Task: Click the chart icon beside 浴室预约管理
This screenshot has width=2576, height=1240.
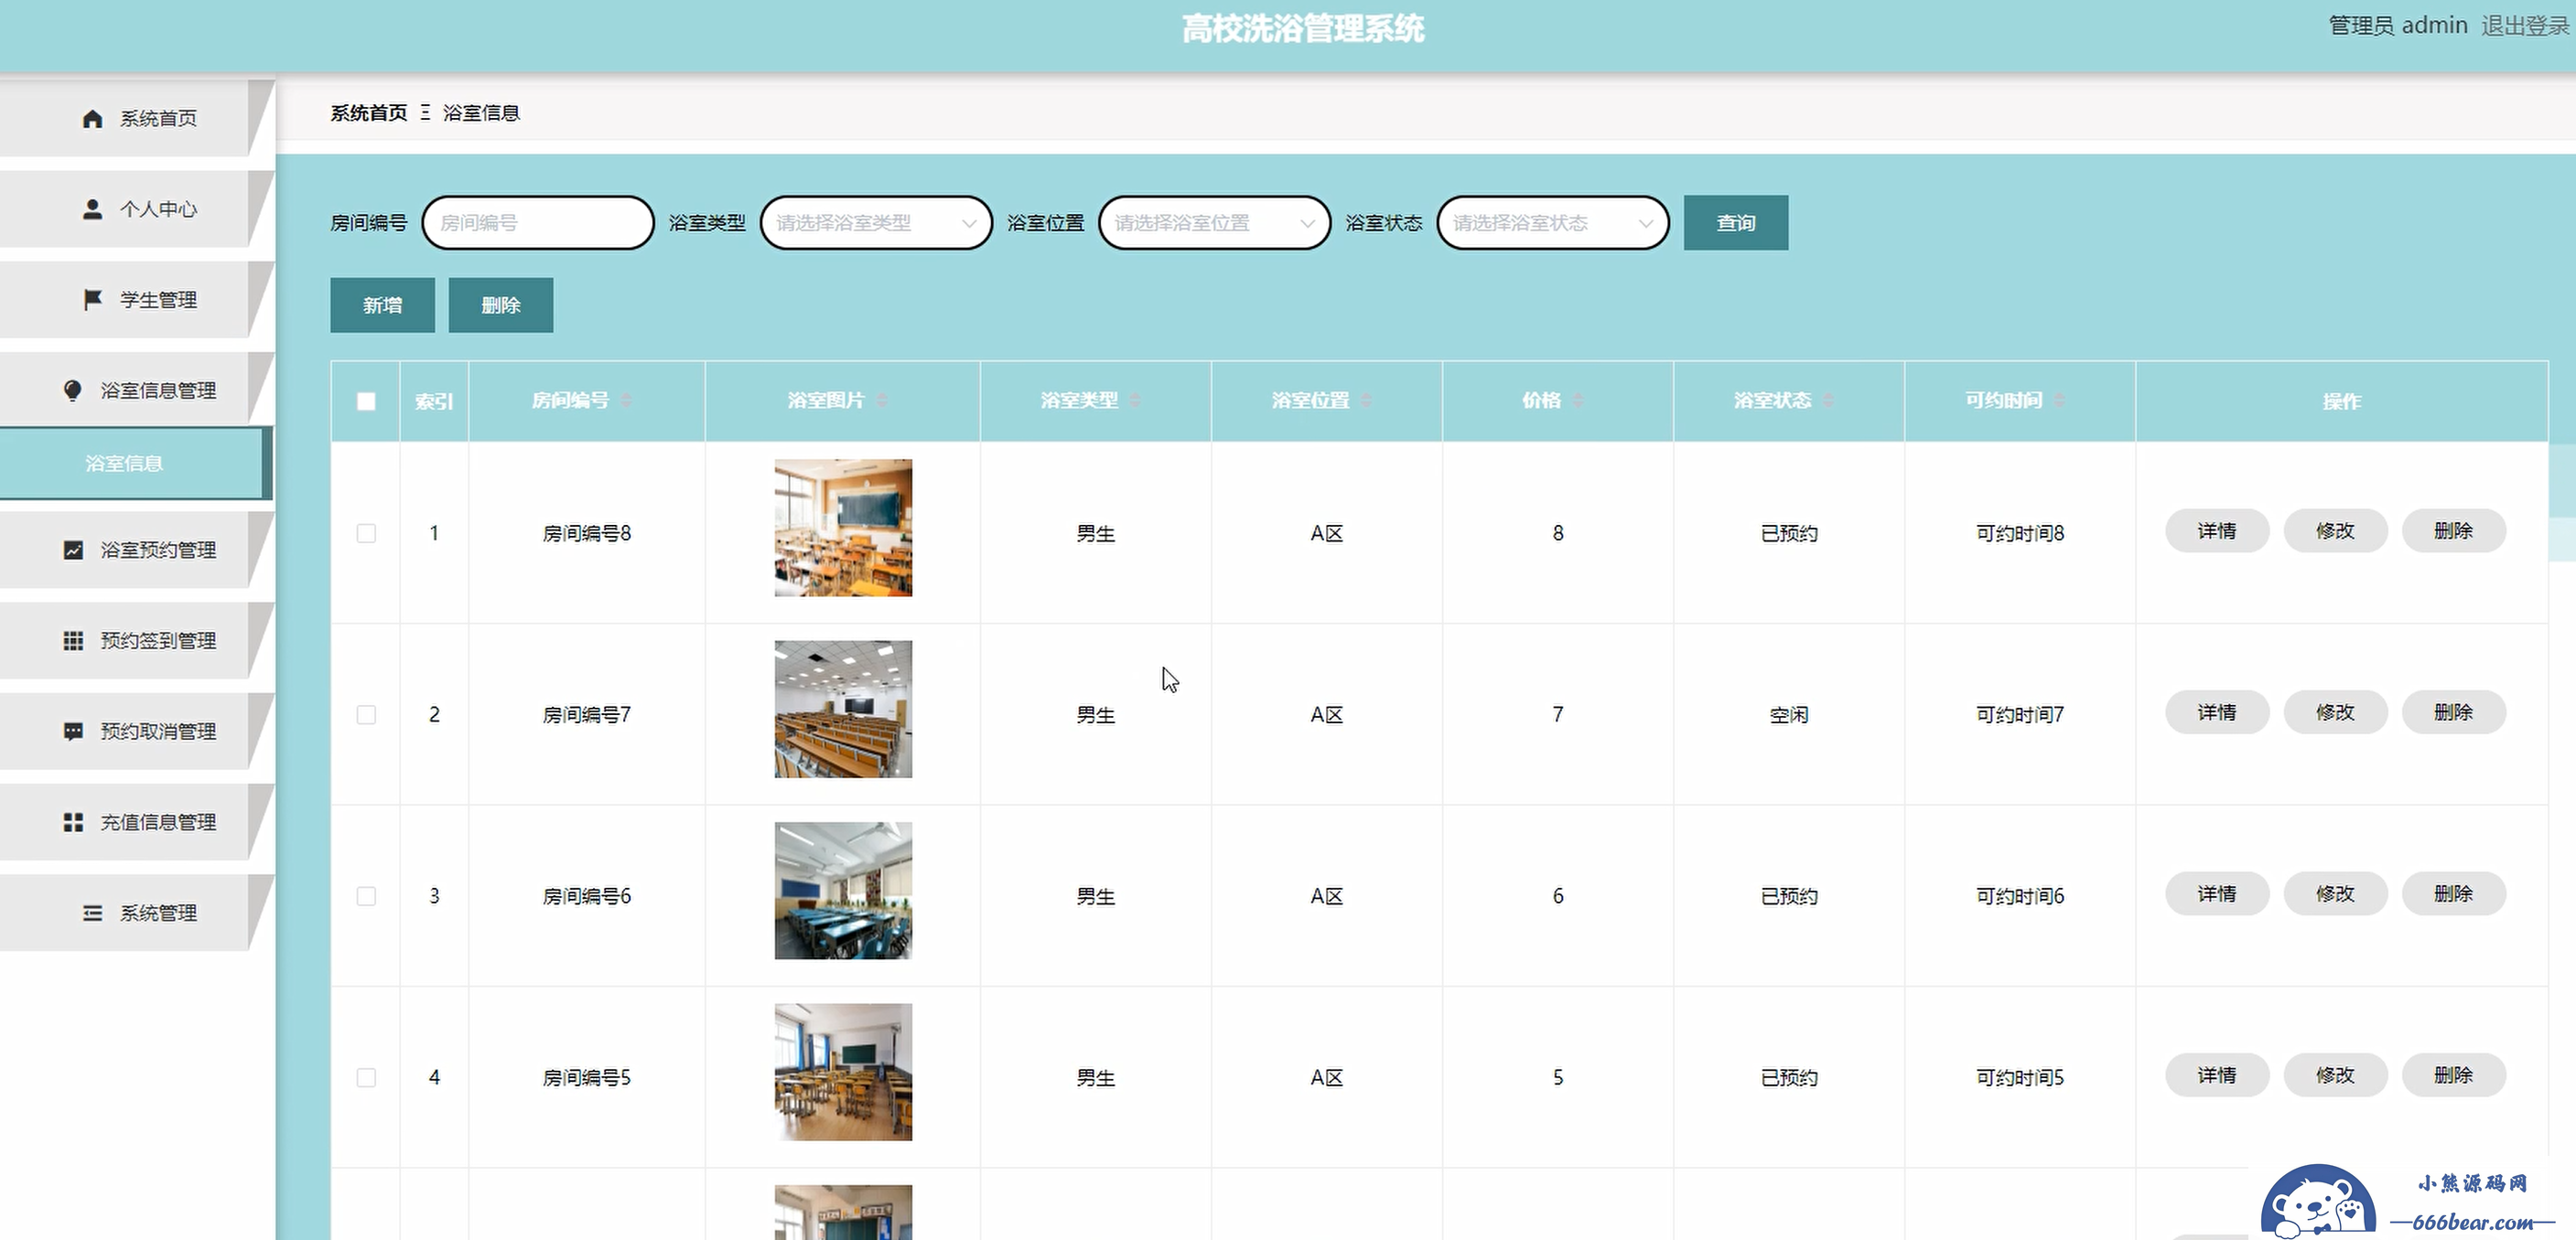Action: [73, 551]
